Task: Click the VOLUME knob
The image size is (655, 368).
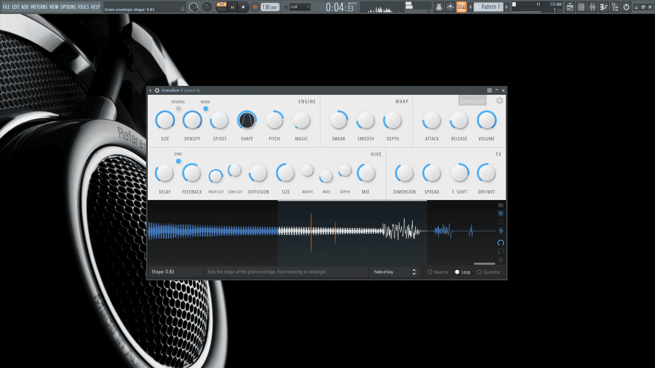Action: click(486, 120)
